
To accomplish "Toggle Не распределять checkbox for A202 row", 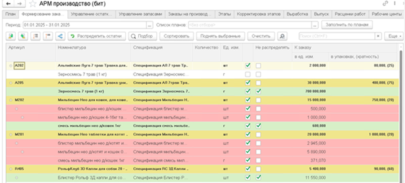I will (258, 66).
